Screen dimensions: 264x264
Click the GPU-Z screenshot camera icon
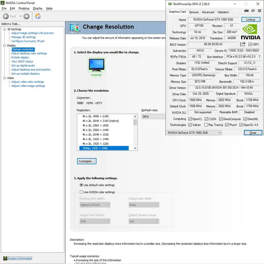click(x=246, y=11)
